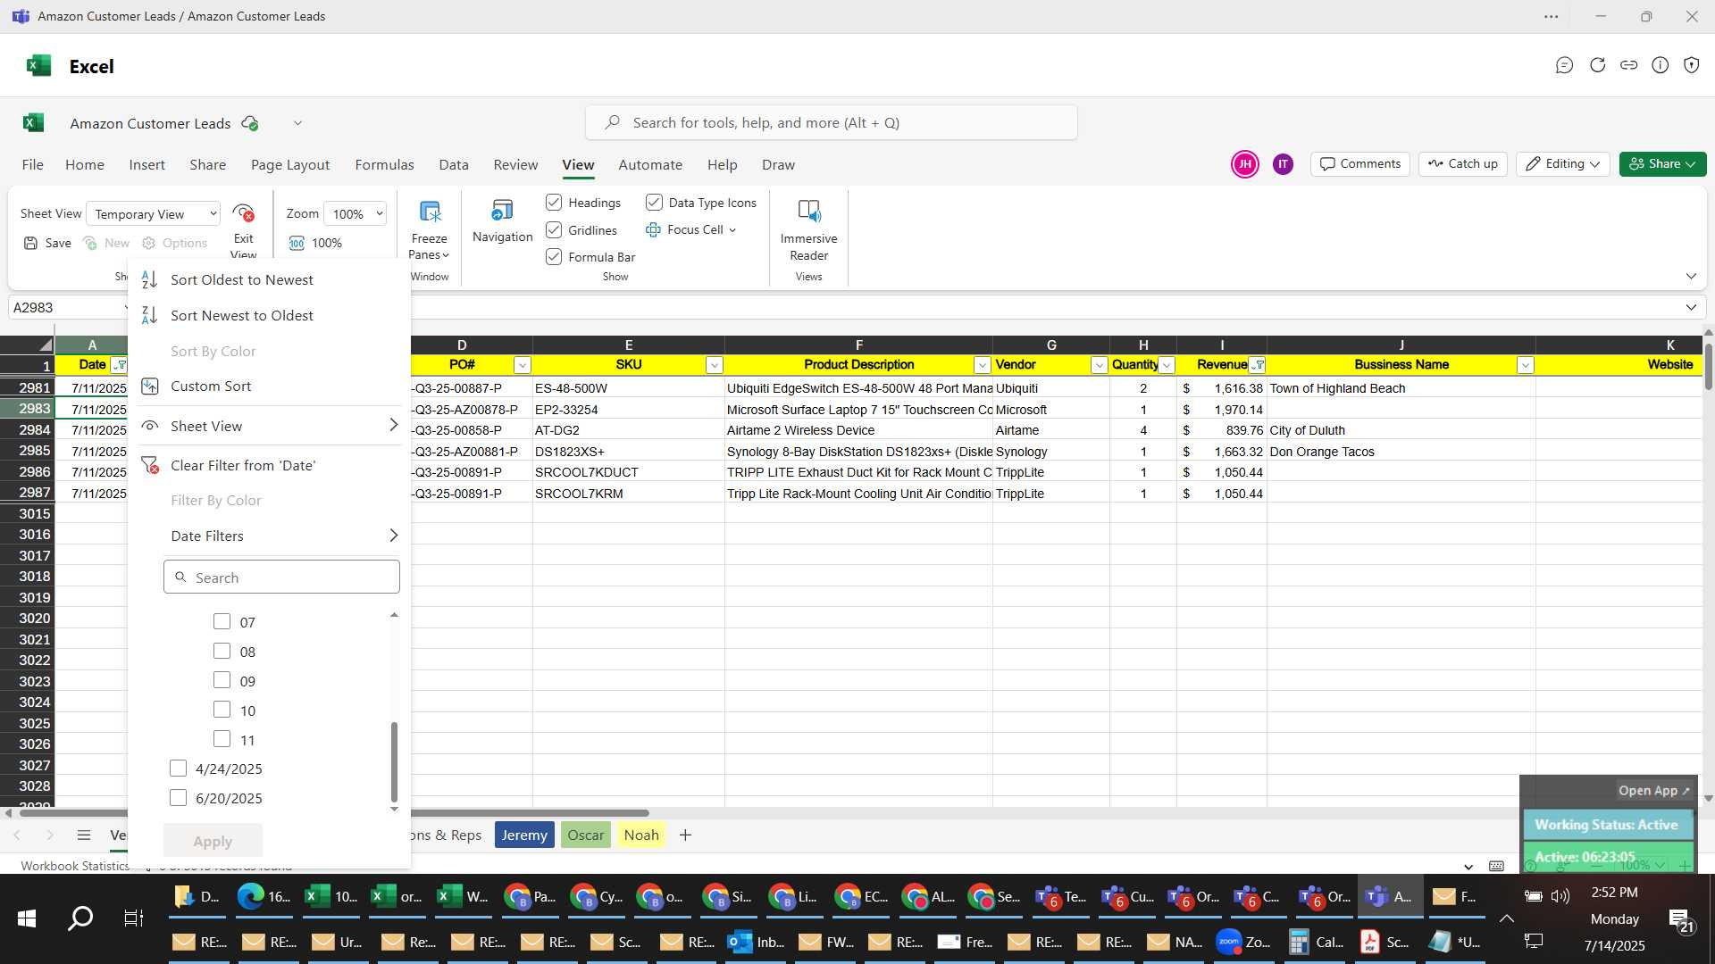The height and width of the screenshot is (964, 1715).
Task: Toggle the Formula Bar checkbox
Action: coord(554,257)
